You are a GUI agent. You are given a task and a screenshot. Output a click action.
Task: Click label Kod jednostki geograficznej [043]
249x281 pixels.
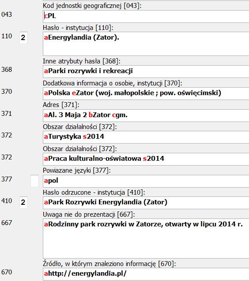coord(92,6)
